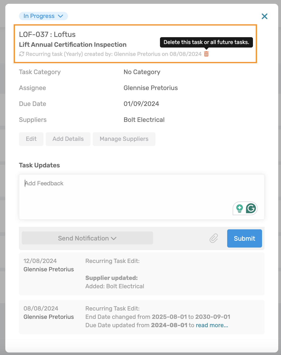Click the green lightbulb suggestion icon
This screenshot has height=355, width=281.
(x=239, y=208)
